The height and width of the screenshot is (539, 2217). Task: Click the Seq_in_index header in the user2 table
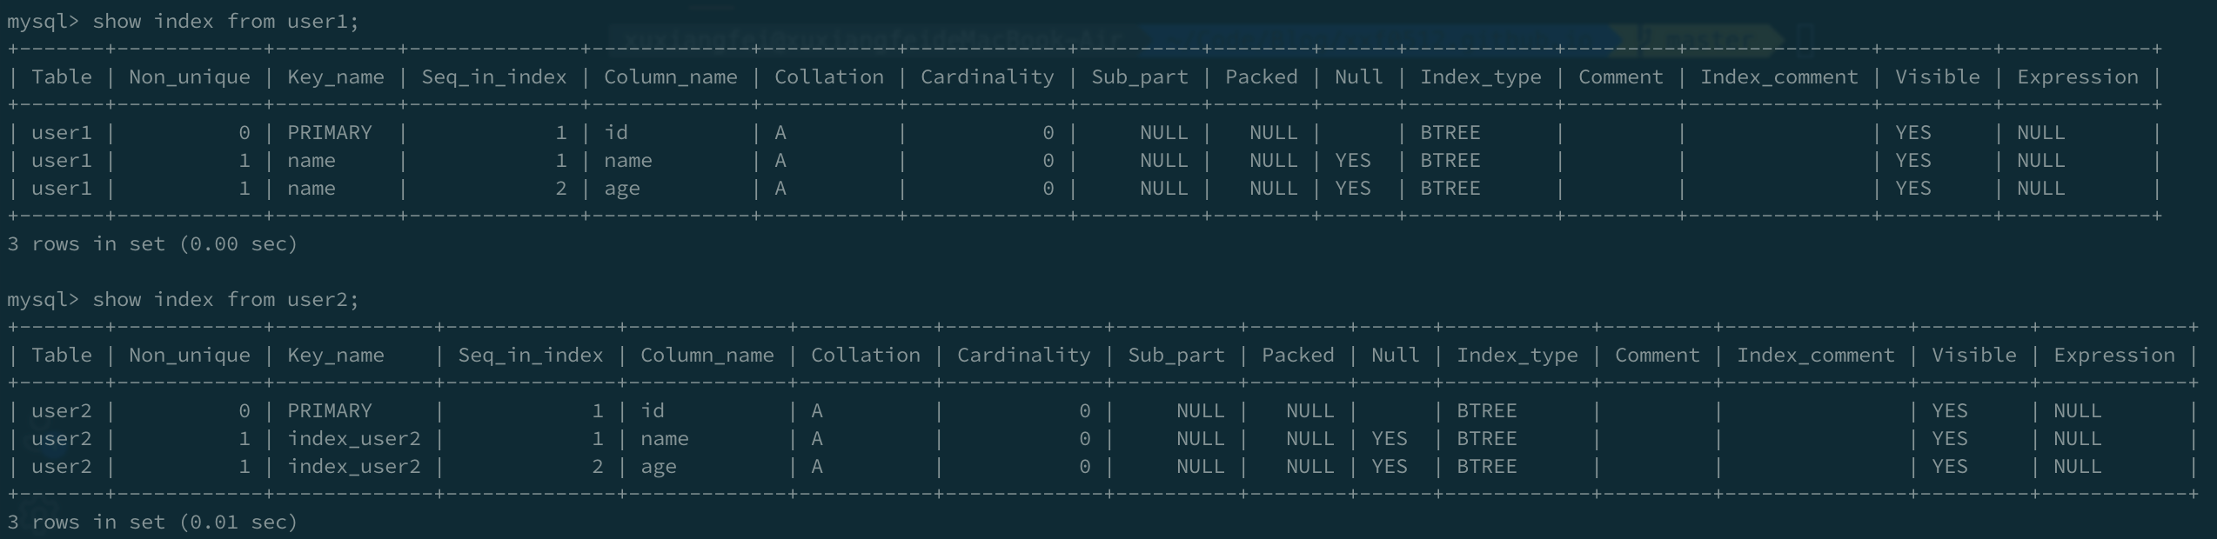530,356
